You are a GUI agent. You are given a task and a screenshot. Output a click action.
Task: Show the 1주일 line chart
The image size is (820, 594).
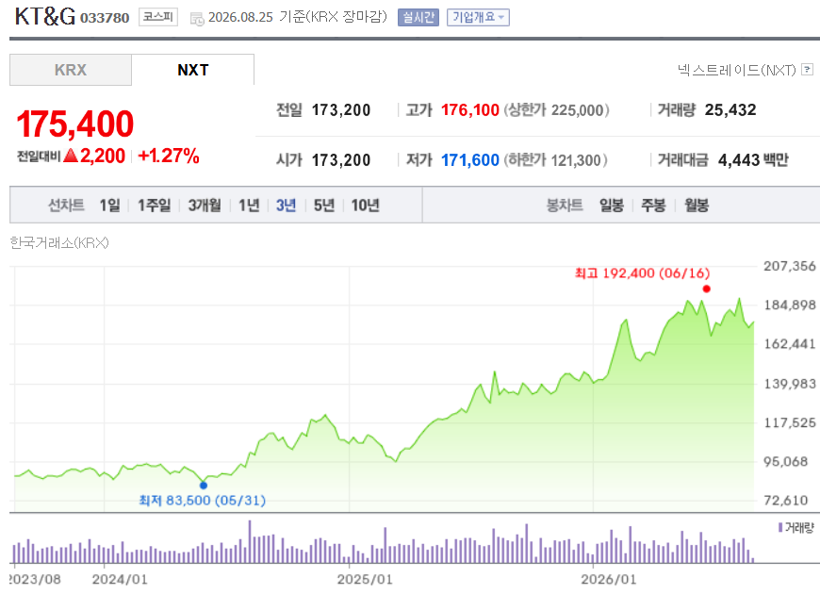point(155,206)
